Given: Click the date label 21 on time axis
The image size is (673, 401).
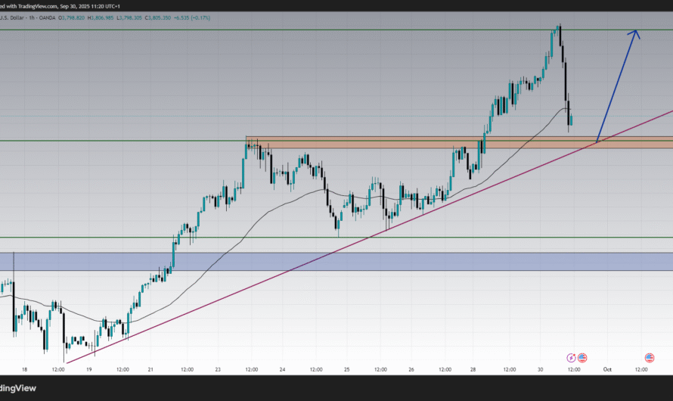Looking at the screenshot, I should coord(150,370).
